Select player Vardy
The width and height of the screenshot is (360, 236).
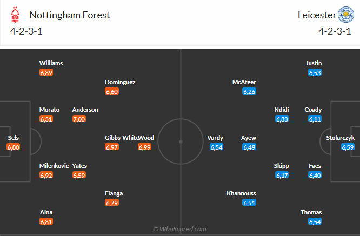click(215, 138)
